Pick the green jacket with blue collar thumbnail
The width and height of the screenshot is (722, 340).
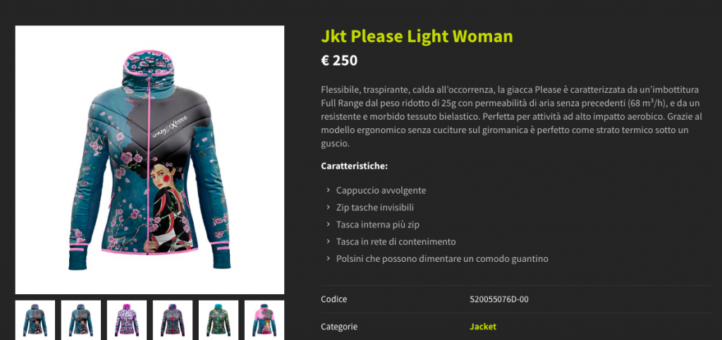219,320
